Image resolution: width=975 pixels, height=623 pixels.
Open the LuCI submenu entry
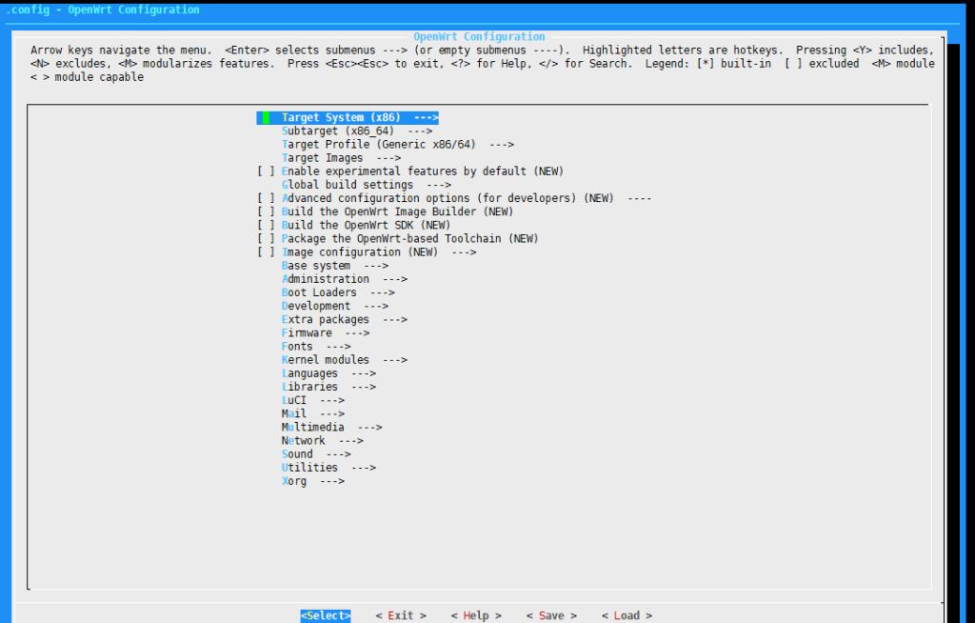point(313,401)
